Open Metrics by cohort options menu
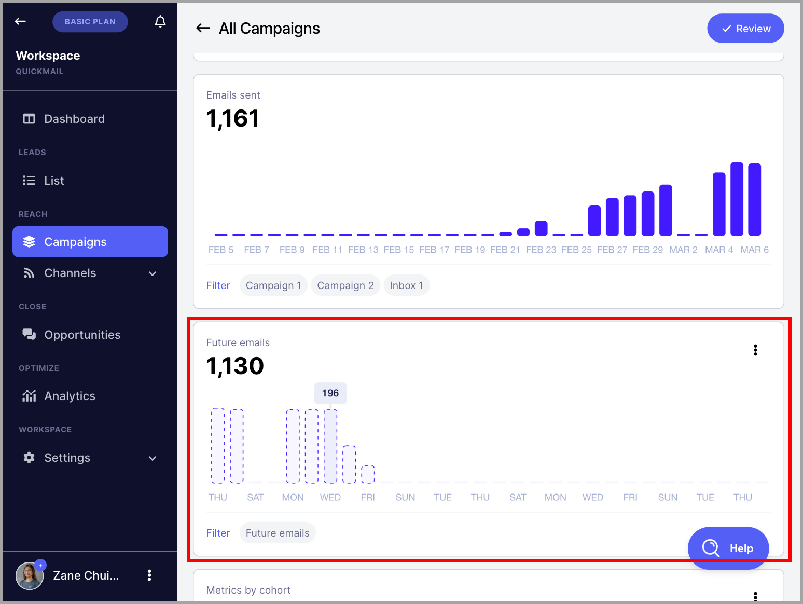The image size is (803, 604). point(755,597)
